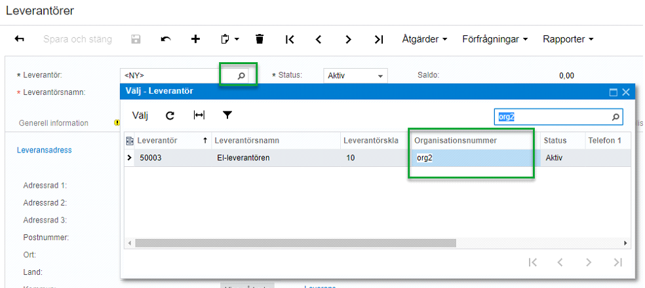Click the save disk icon
This screenshot has height=288, width=645.
[136, 39]
